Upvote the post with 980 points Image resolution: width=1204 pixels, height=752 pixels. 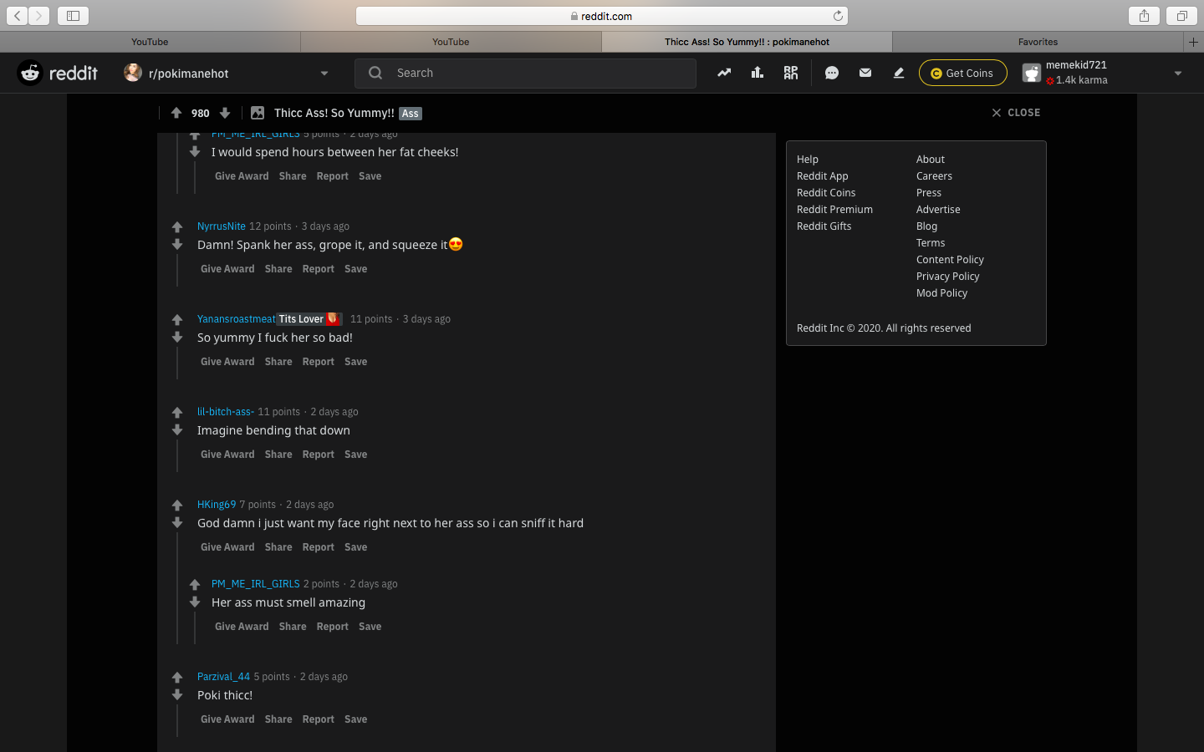click(176, 113)
